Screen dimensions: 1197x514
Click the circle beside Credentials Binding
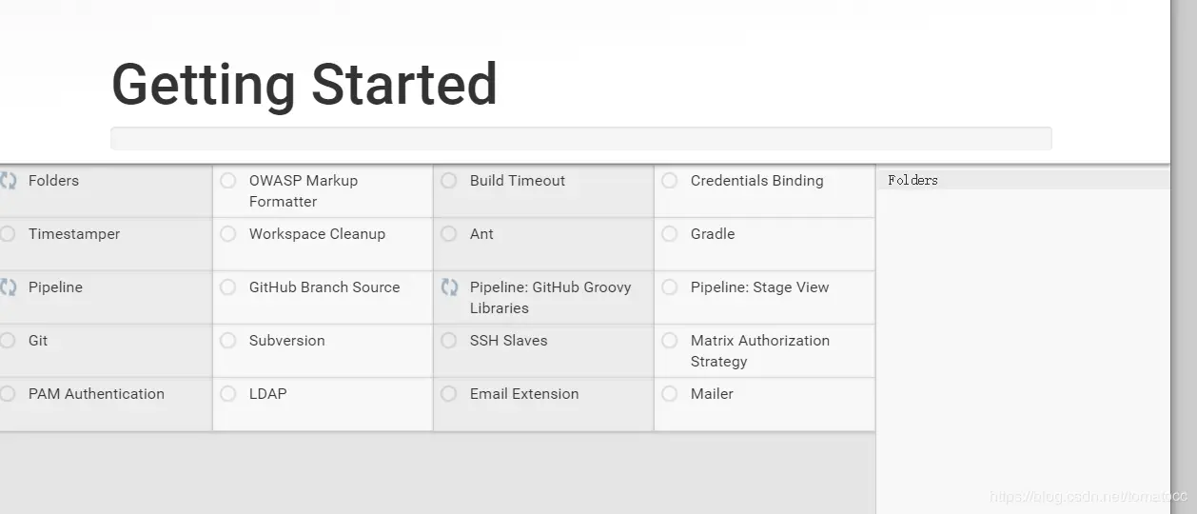(670, 181)
